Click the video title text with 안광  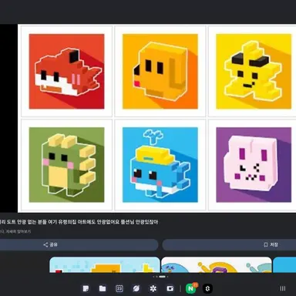(79, 222)
